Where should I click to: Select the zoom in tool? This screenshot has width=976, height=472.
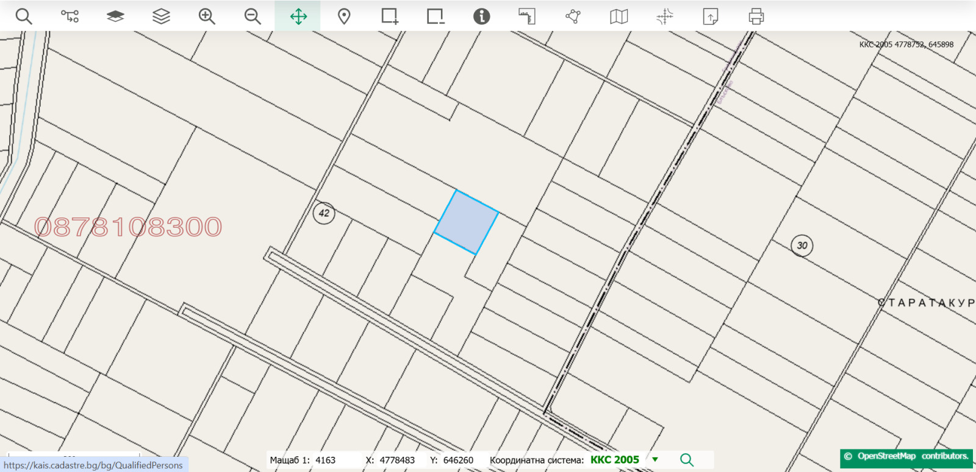pyautogui.click(x=207, y=16)
